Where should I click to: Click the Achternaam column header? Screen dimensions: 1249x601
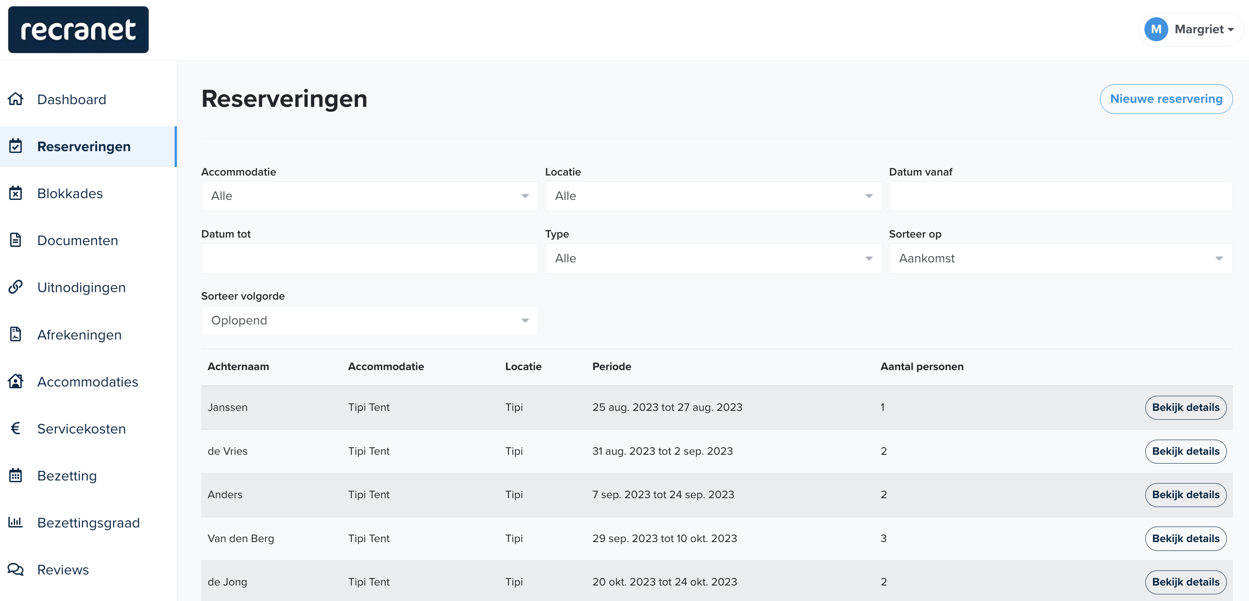238,367
